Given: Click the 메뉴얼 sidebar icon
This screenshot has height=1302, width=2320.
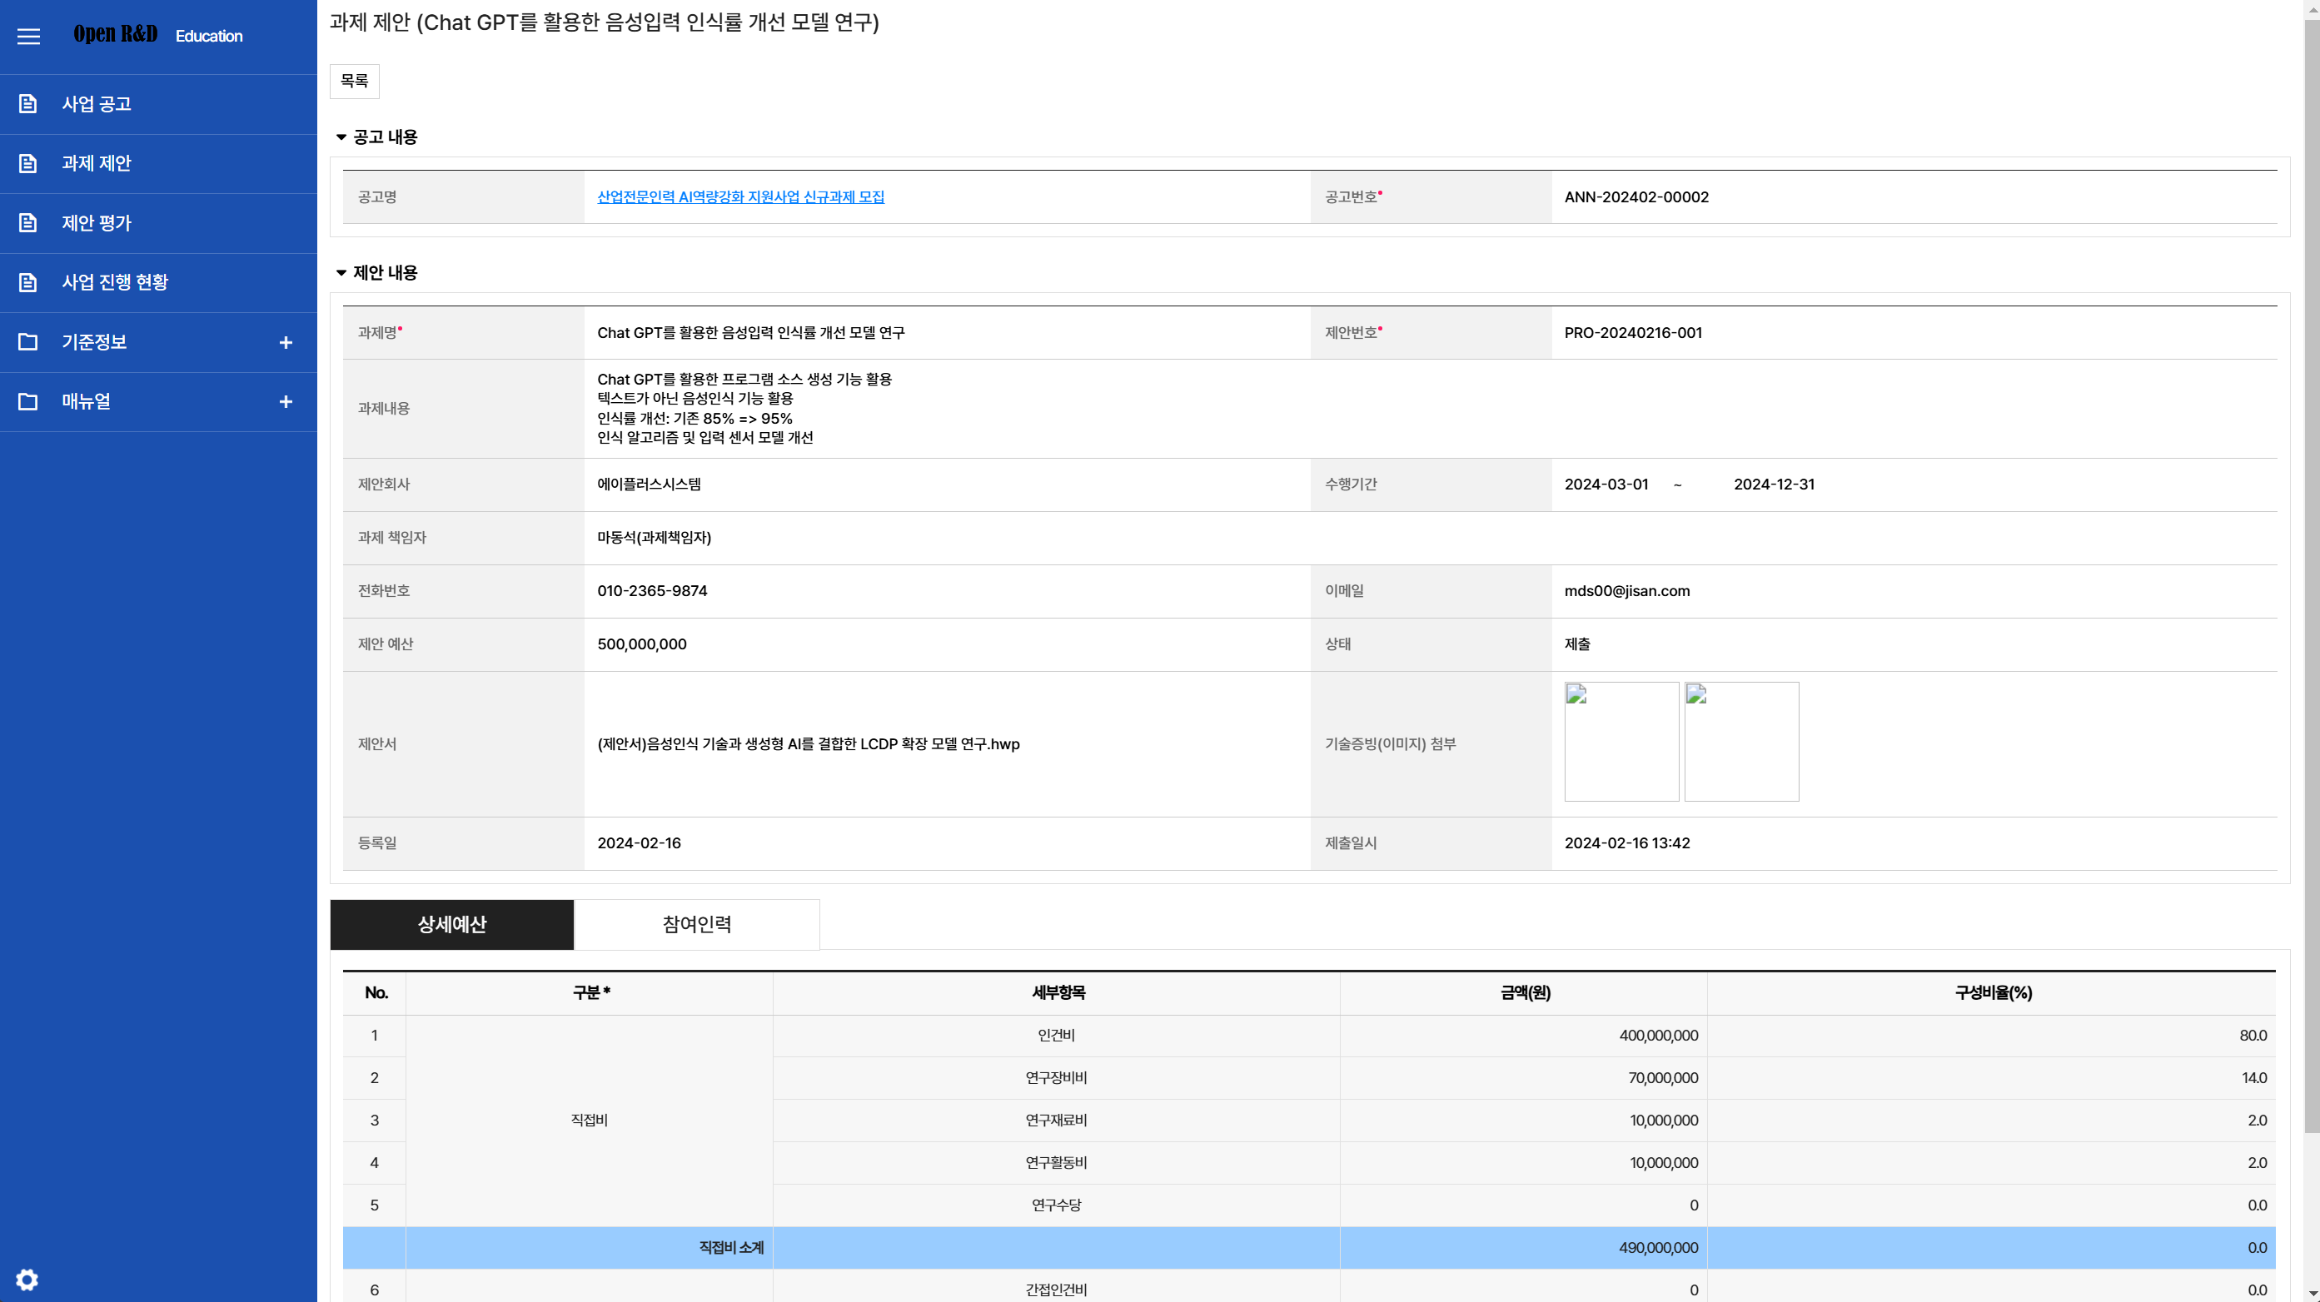Looking at the screenshot, I should click(27, 400).
